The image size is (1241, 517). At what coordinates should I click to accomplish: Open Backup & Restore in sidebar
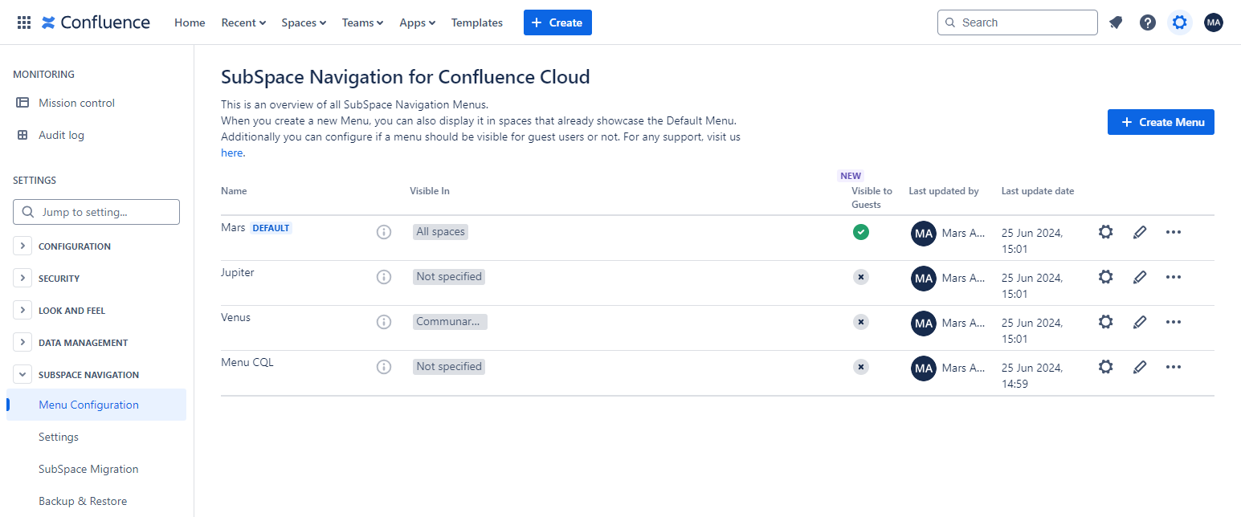pos(83,501)
